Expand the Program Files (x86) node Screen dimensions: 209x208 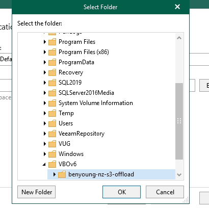click(x=45, y=52)
